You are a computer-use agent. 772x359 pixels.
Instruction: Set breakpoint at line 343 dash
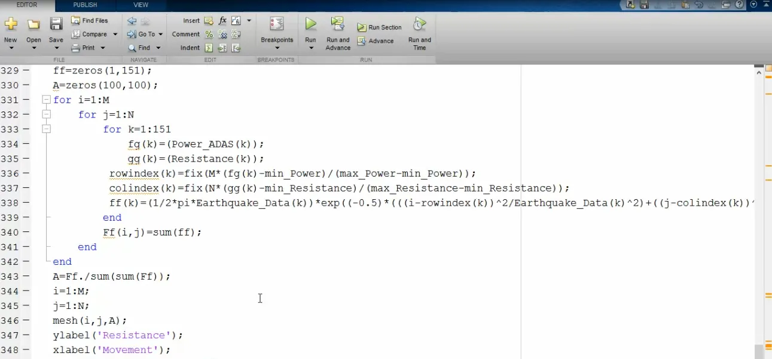coord(26,277)
